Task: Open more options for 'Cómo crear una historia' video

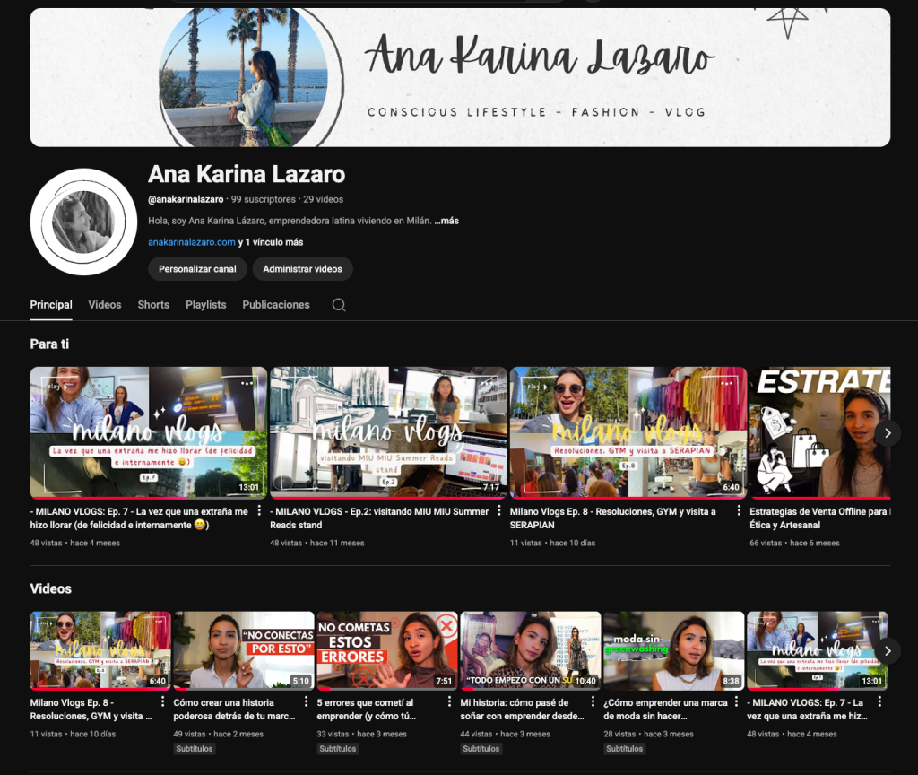Action: [305, 702]
